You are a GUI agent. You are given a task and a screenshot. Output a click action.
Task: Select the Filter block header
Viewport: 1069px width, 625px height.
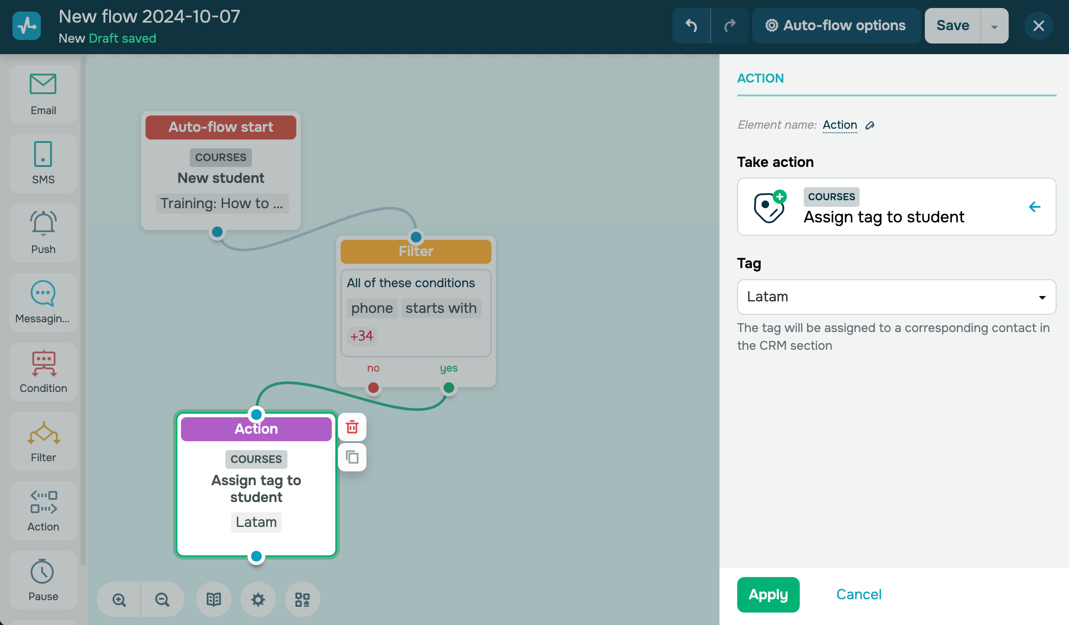click(416, 252)
